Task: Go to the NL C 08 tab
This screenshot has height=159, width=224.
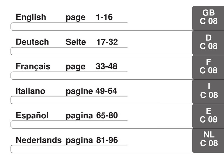Action: click(208, 139)
